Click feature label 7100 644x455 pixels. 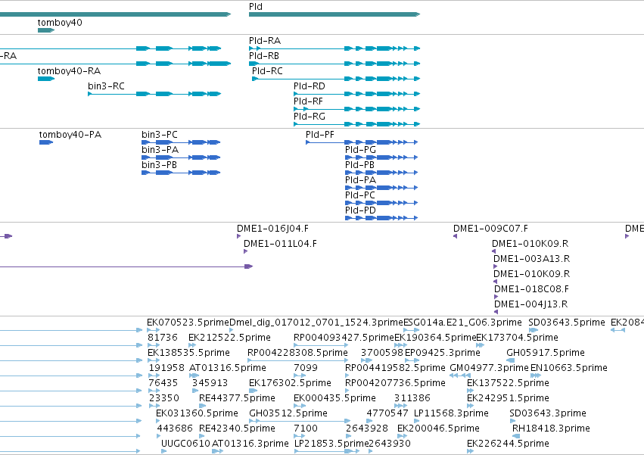(306, 429)
